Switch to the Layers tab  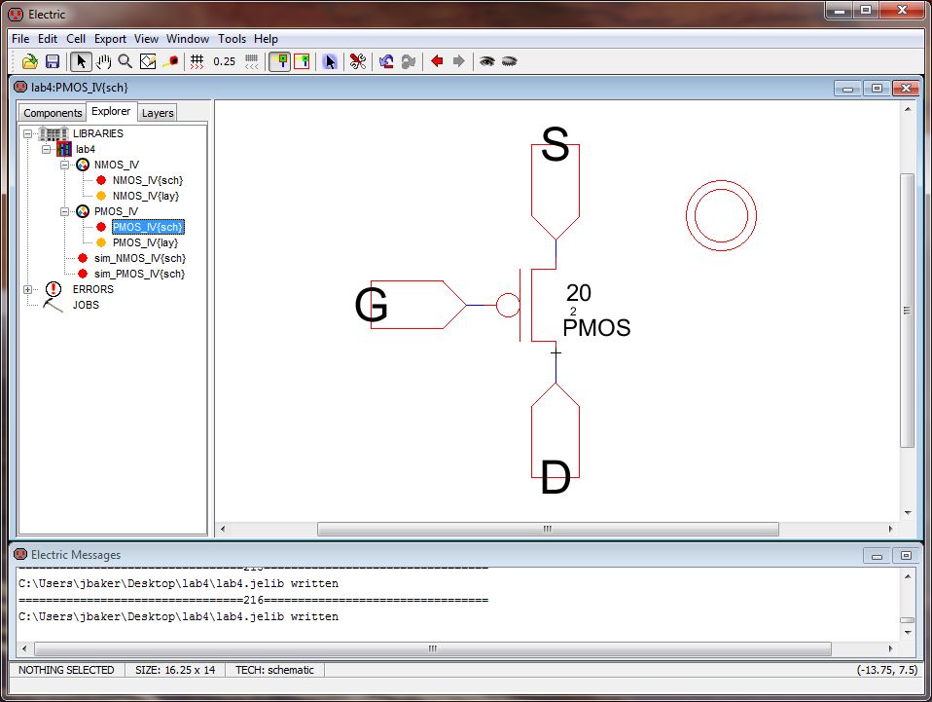(158, 113)
